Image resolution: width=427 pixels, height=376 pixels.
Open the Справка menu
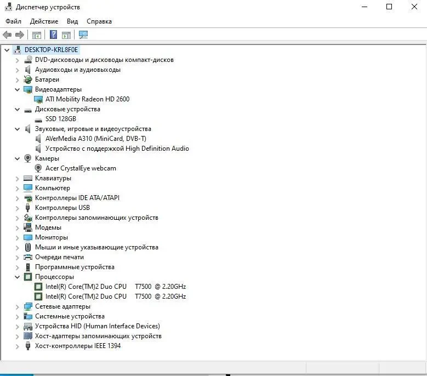tap(99, 21)
